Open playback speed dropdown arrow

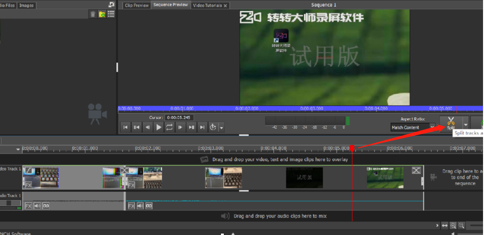pos(221,127)
